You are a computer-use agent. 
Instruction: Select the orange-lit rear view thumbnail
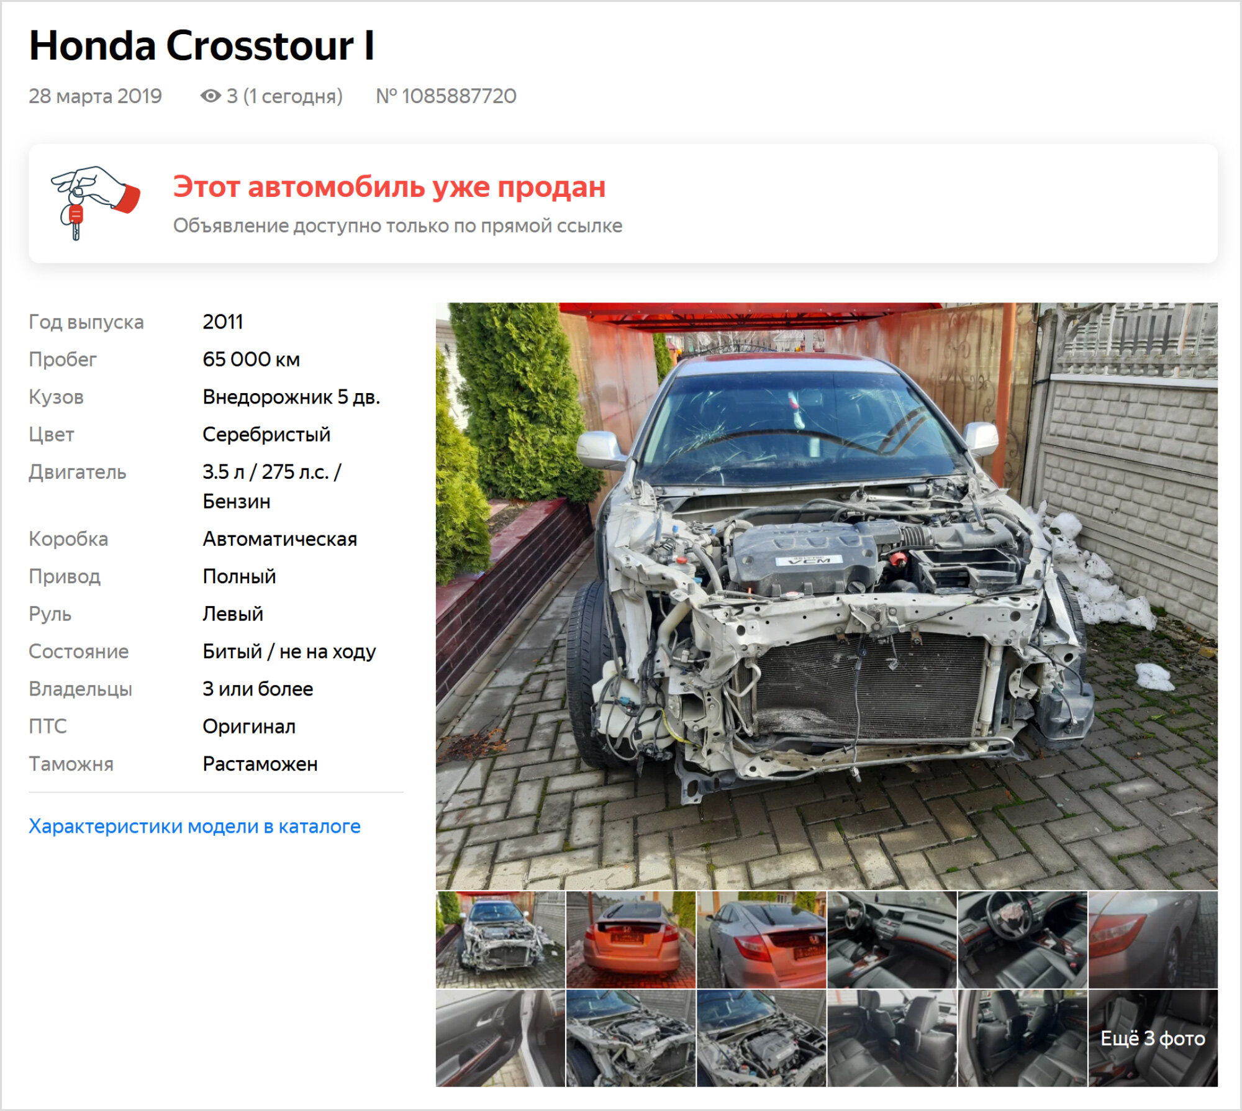click(x=631, y=940)
